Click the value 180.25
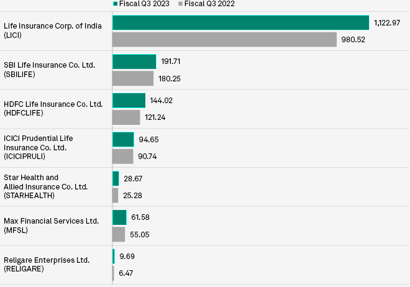Viewport: 410px width, 287px height. (170, 79)
